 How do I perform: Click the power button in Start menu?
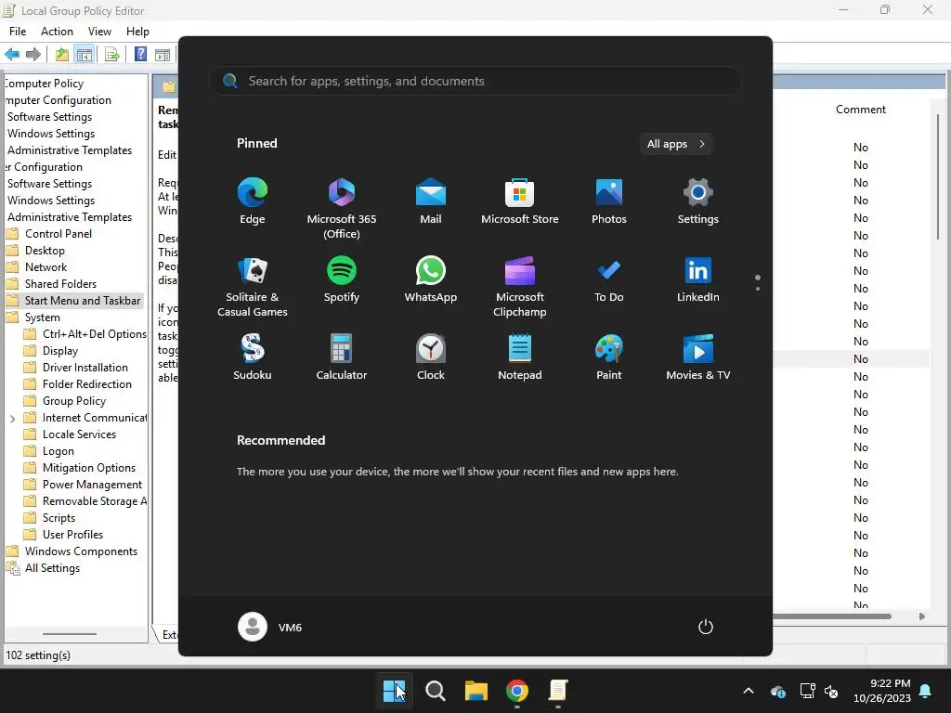click(706, 627)
